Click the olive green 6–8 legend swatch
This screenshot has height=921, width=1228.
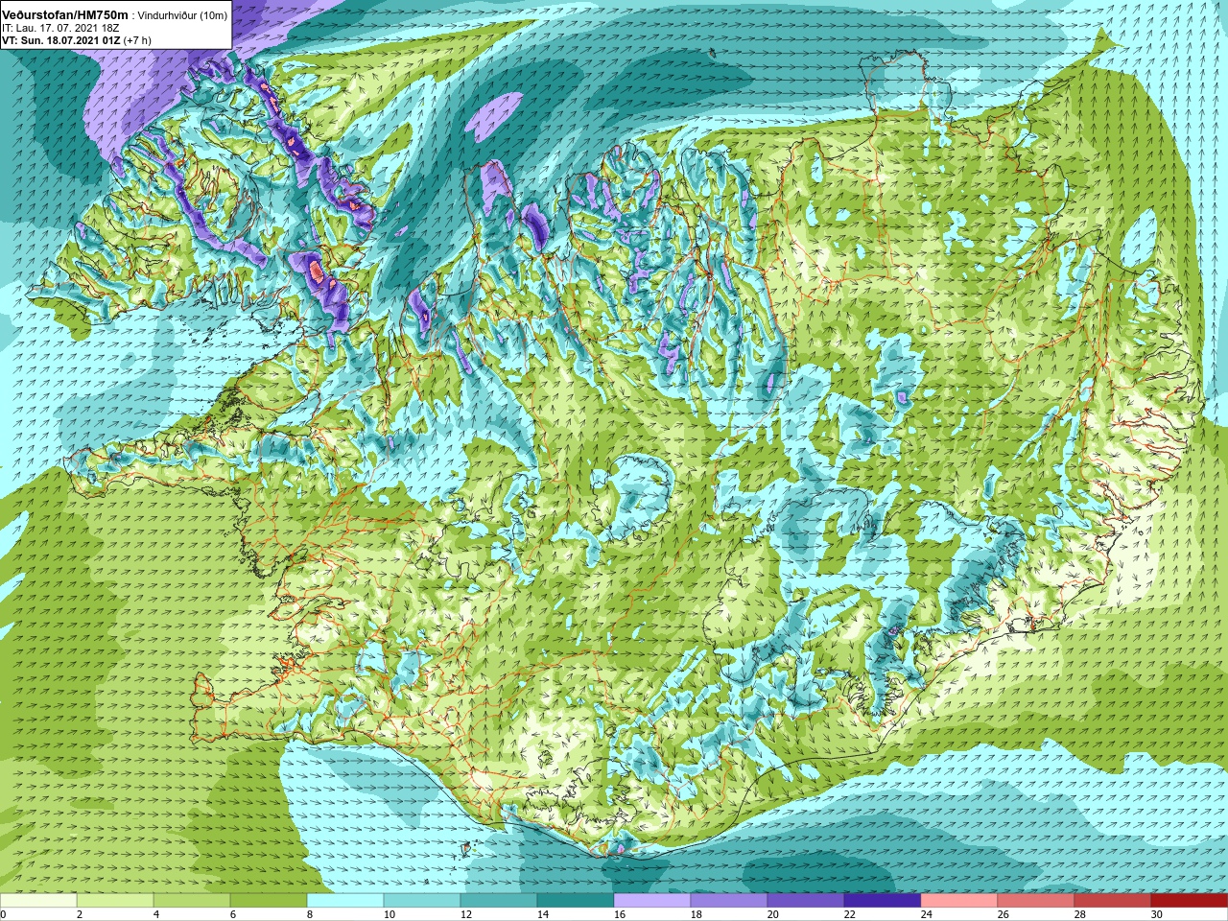point(269,900)
